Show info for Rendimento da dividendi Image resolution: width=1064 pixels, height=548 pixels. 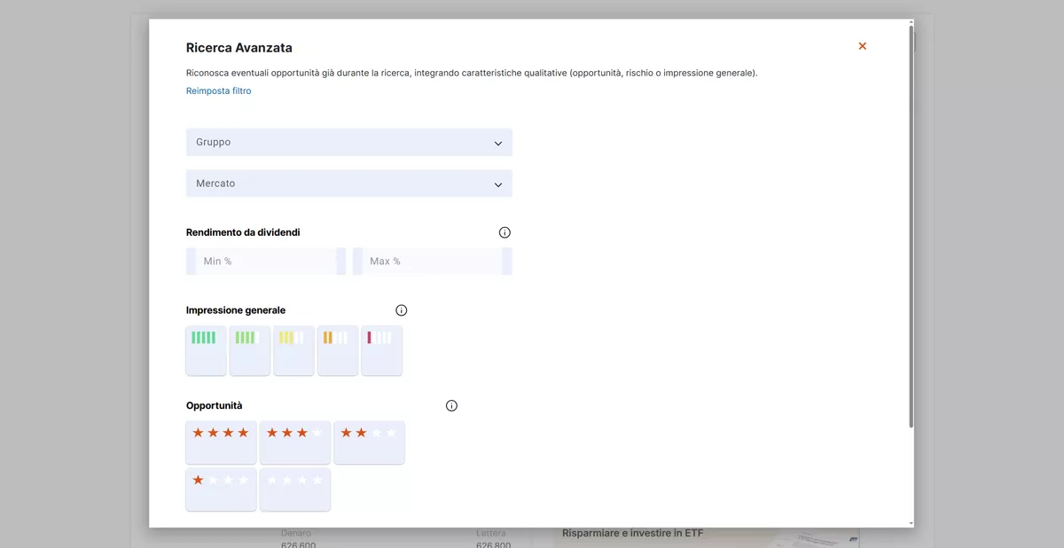505,232
